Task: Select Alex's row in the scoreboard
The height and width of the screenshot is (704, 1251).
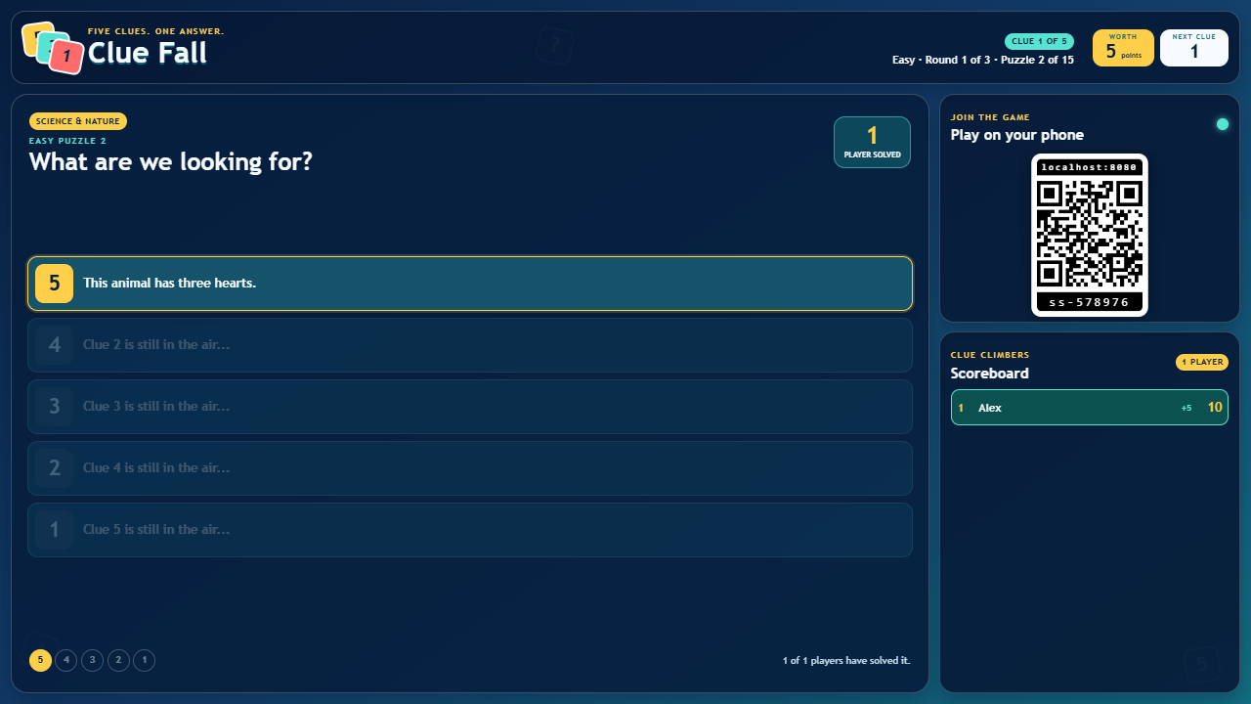Action: click(x=1090, y=408)
